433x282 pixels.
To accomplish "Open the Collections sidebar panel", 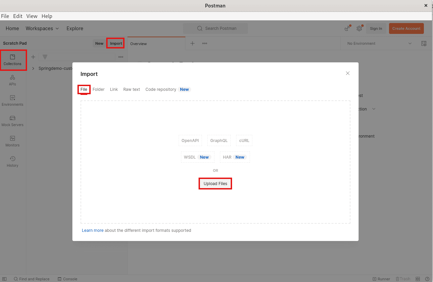I will 13,60.
